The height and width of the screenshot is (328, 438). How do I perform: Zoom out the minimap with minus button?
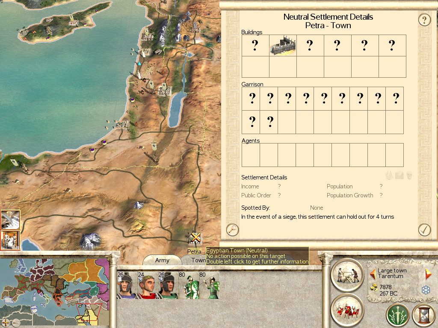pyautogui.click(x=16, y=323)
